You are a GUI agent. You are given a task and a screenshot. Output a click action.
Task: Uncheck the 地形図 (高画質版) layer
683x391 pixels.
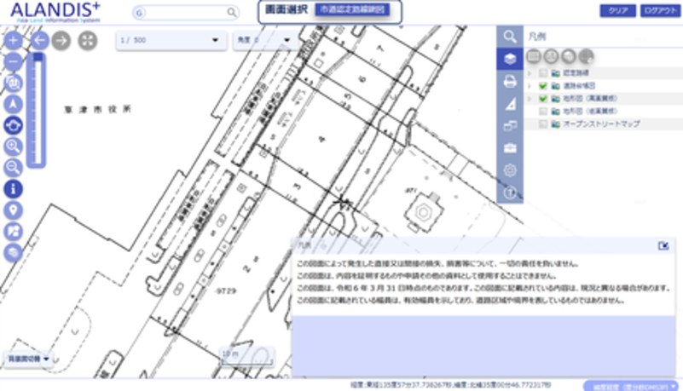pyautogui.click(x=543, y=99)
